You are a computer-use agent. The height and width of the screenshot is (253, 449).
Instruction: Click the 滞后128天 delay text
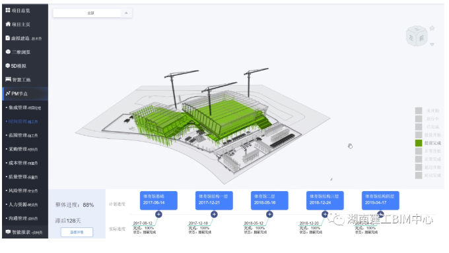coord(68,221)
